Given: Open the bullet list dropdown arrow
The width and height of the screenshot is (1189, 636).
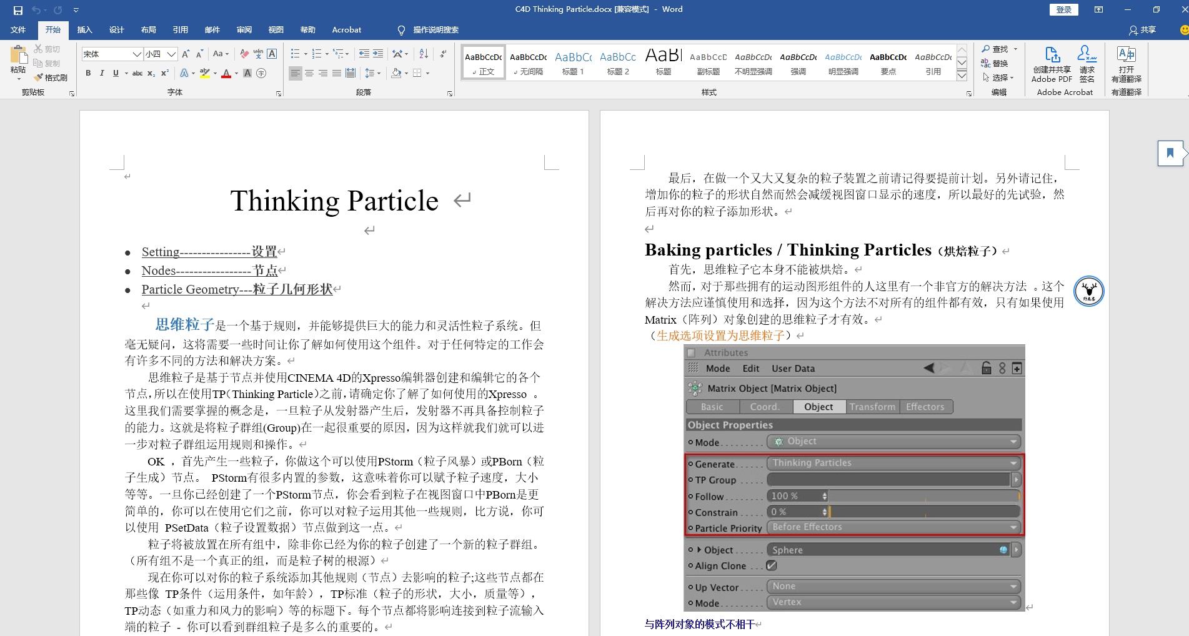Looking at the screenshot, I should click(x=306, y=54).
